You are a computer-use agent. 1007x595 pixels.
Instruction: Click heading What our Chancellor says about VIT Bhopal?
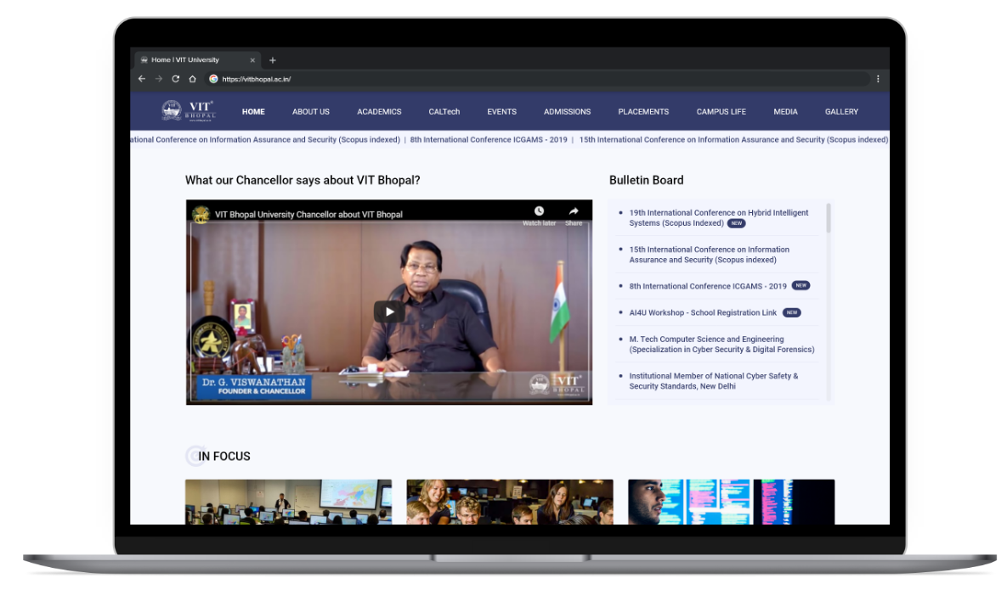click(x=303, y=180)
